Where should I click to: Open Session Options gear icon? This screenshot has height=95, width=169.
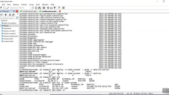coord(48,8)
